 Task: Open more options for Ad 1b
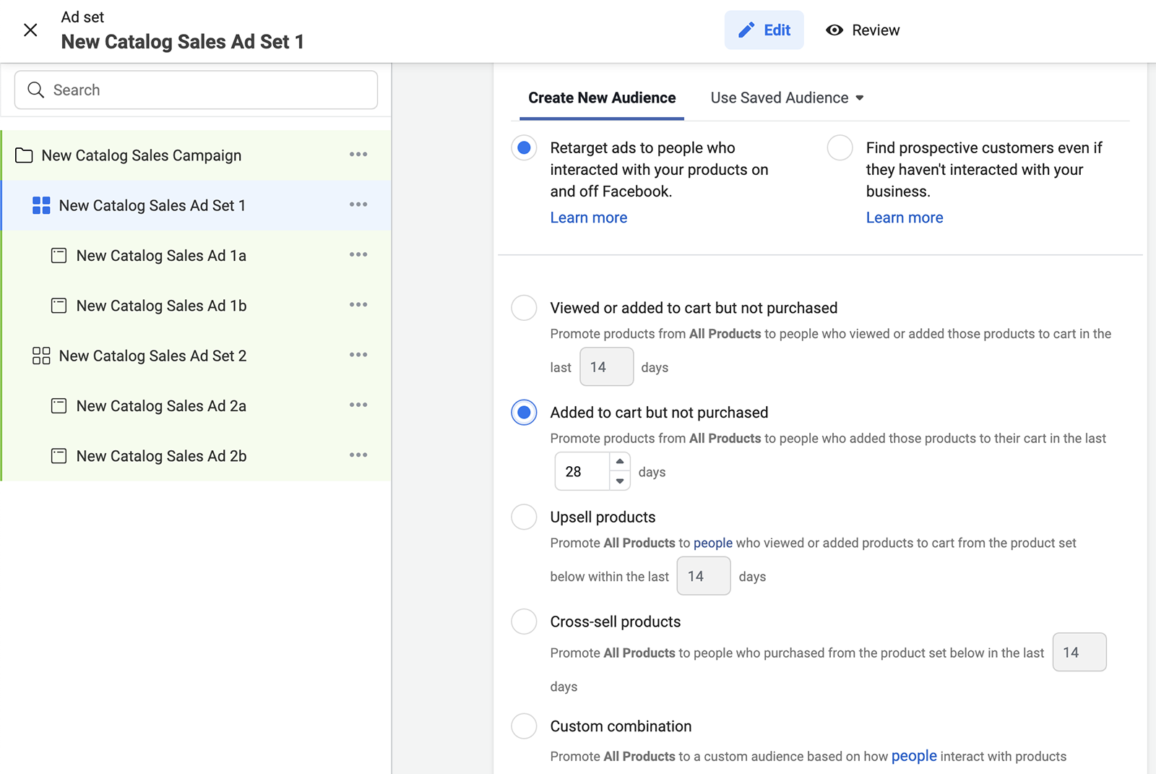(358, 304)
